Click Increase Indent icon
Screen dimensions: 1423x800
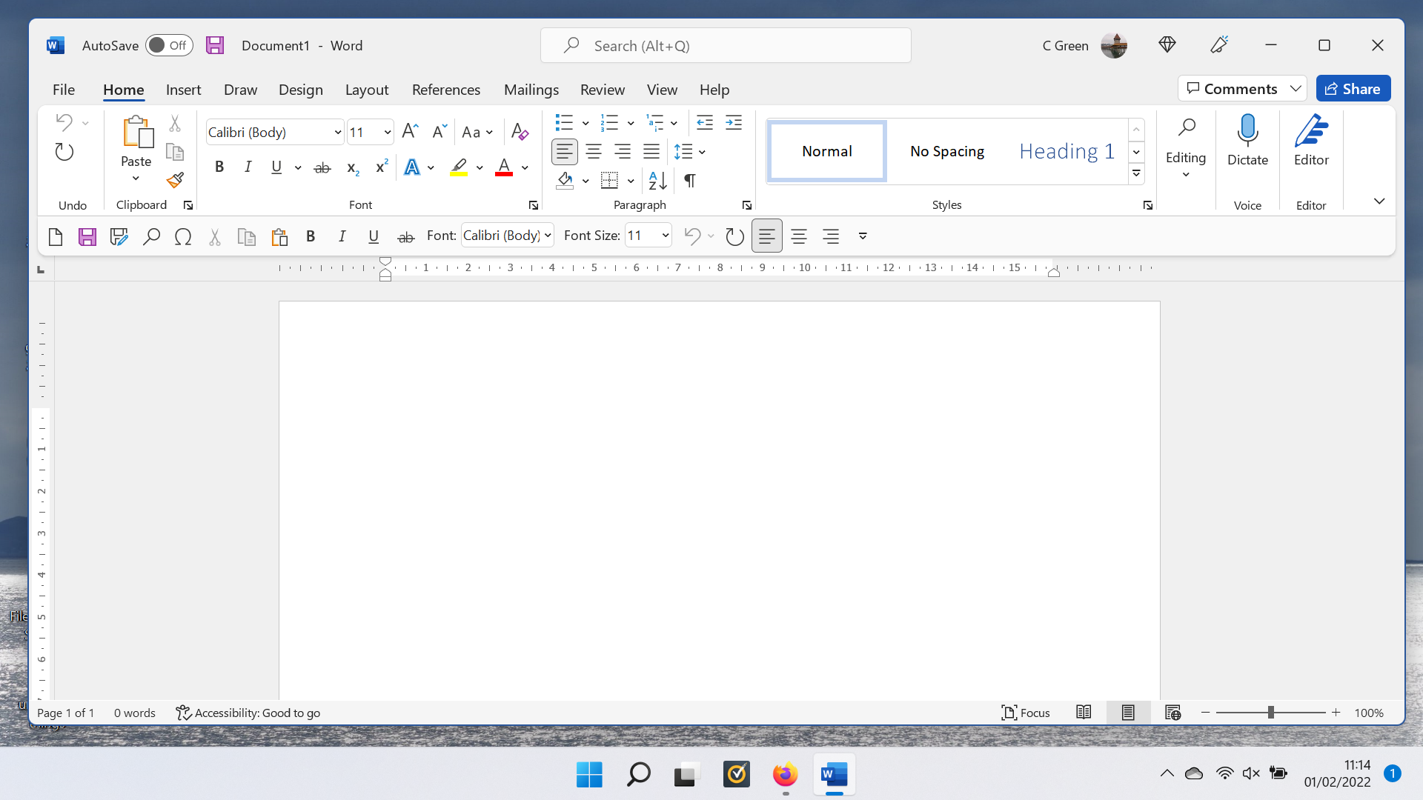click(x=734, y=123)
